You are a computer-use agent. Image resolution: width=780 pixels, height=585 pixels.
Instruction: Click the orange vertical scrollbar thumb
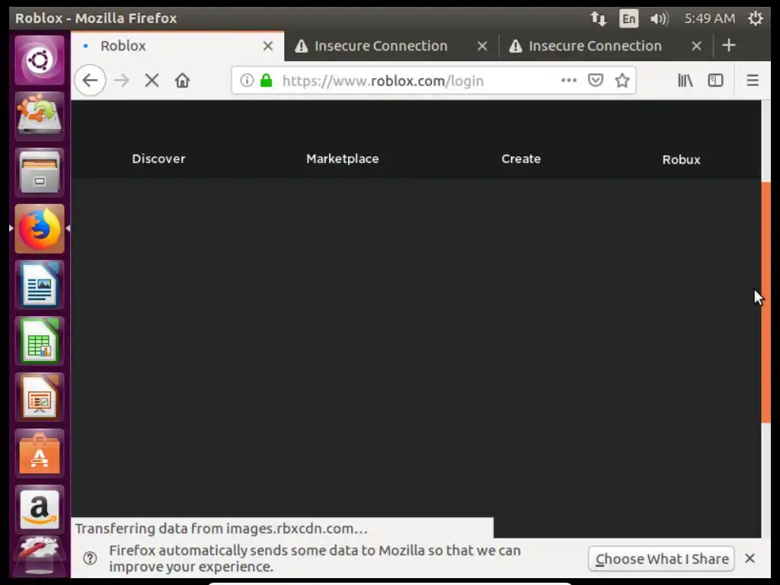click(766, 302)
